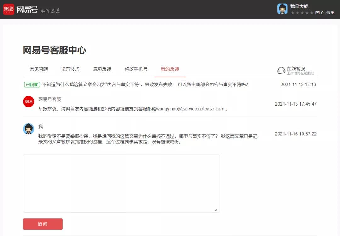Select the 我的反馈 tab

(x=170, y=69)
